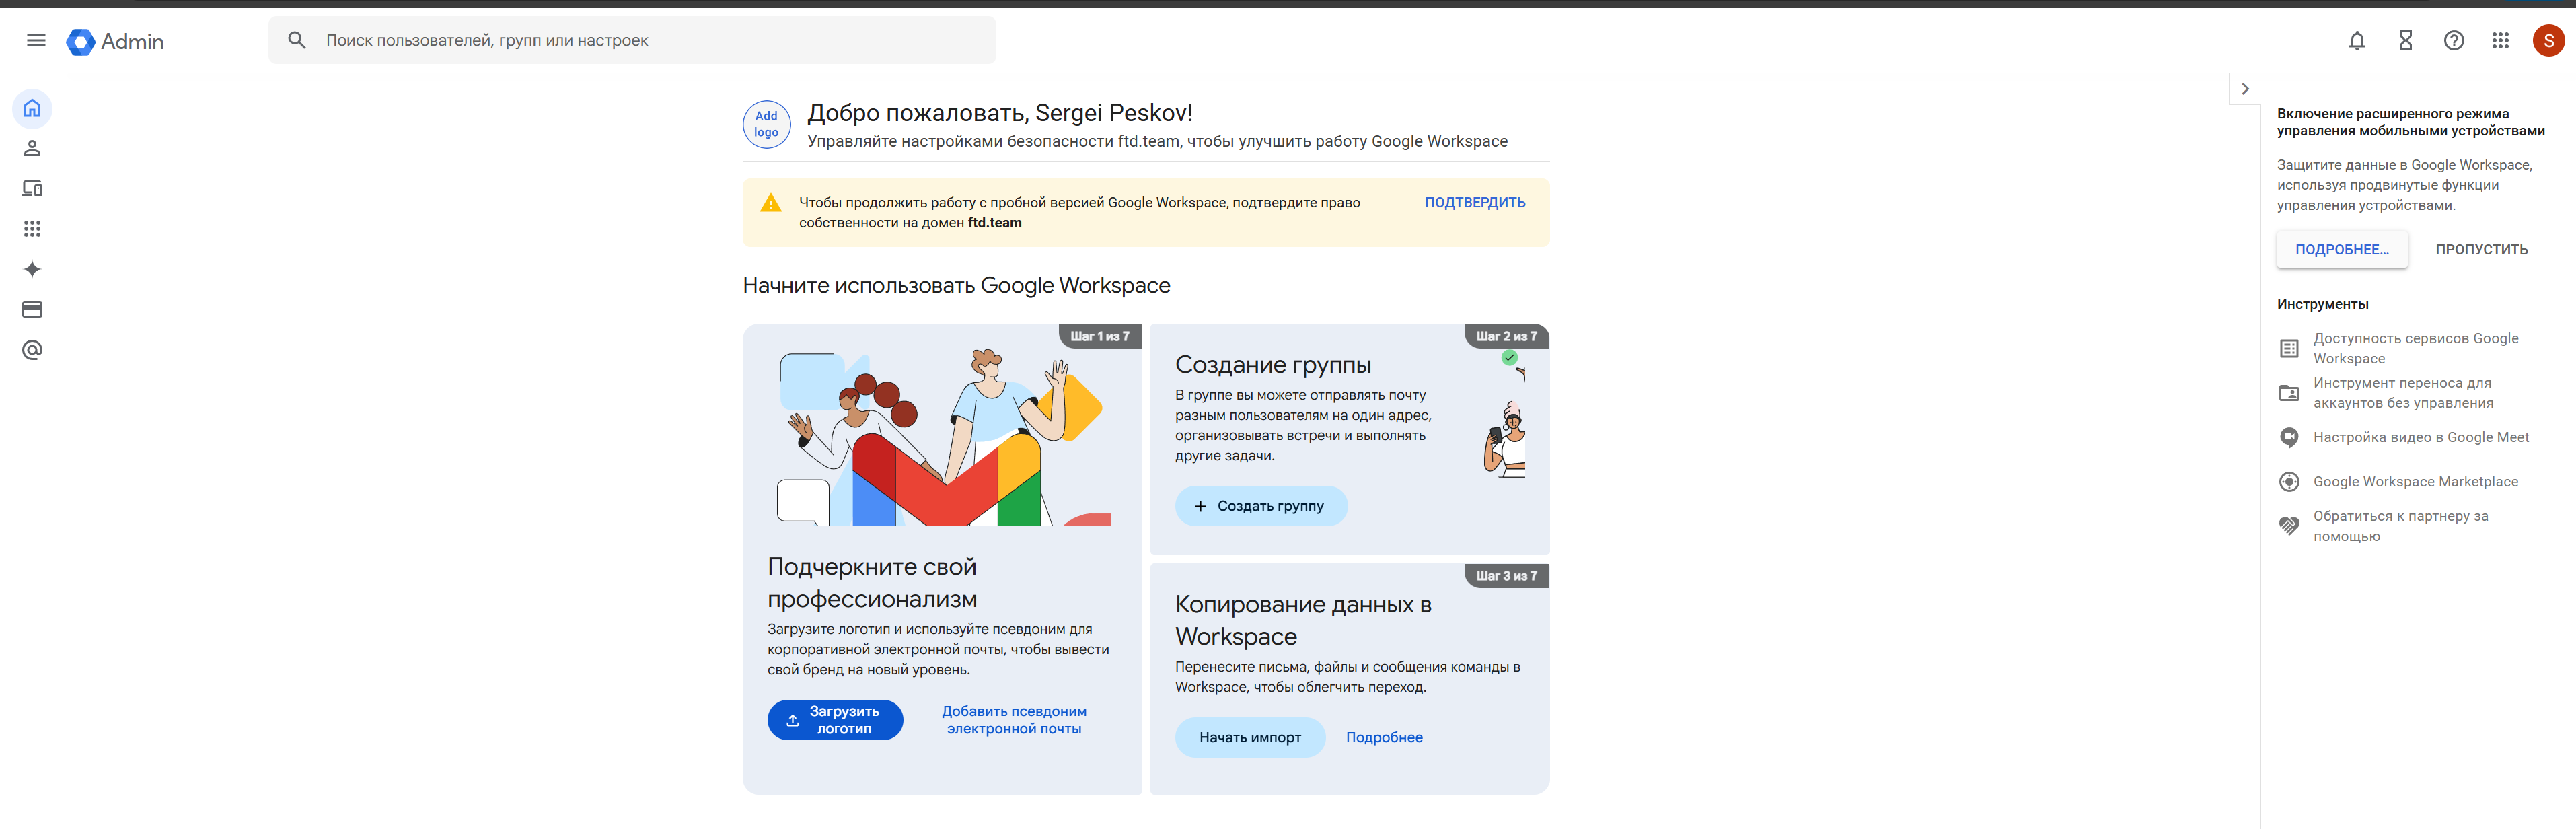Open Инструмент переноса для аккаунтов link

click(2402, 393)
